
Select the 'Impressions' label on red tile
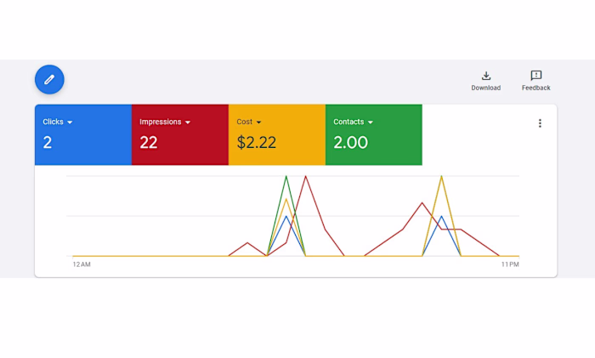point(160,122)
